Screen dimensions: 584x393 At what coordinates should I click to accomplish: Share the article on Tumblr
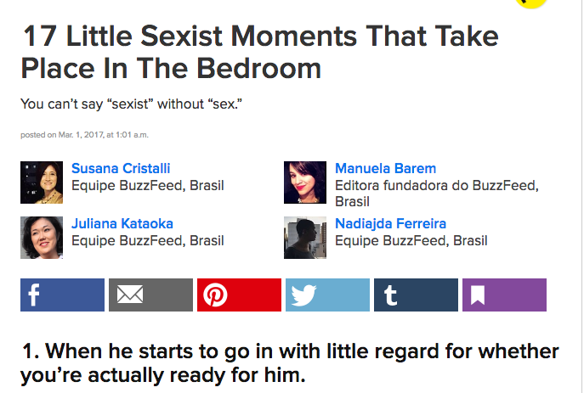(x=416, y=295)
